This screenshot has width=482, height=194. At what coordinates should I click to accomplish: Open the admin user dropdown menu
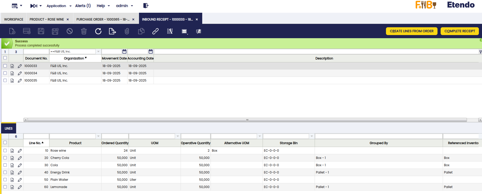tap(124, 6)
